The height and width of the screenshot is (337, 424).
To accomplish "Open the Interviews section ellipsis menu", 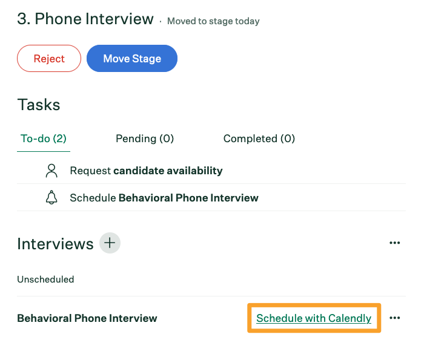I will [395, 243].
